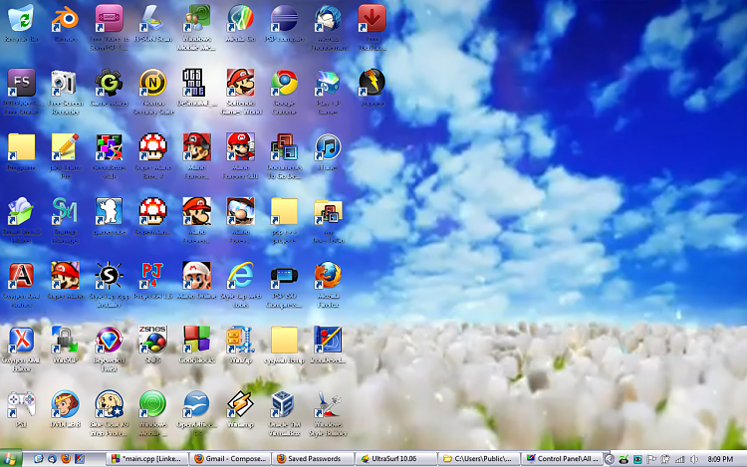Open the Recycle Bin desktop icon

pos(22,19)
